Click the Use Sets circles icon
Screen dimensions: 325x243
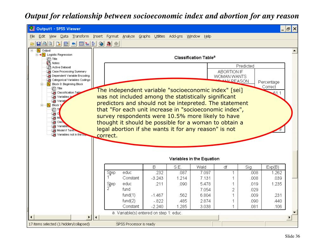click(101, 44)
